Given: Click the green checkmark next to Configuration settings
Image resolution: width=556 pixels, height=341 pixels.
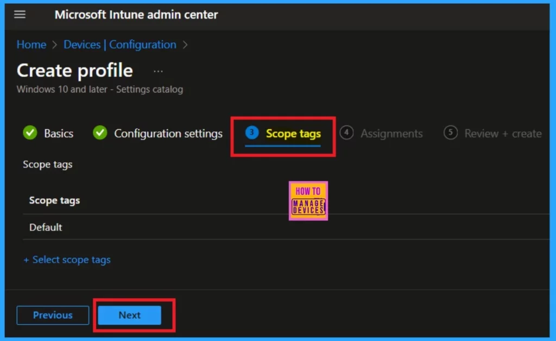Looking at the screenshot, I should 100,133.
